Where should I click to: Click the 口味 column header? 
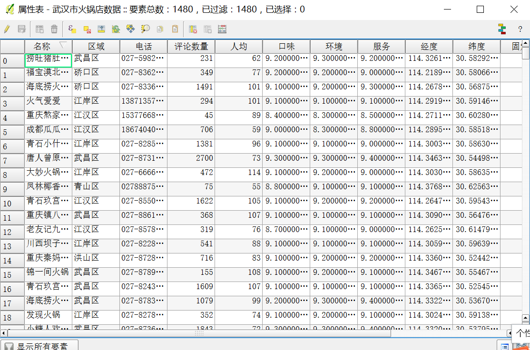point(286,47)
